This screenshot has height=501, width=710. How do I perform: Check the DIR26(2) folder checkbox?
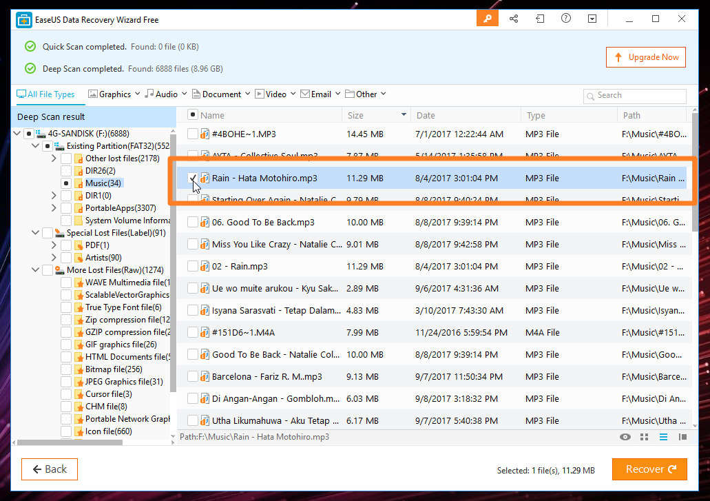click(66, 171)
